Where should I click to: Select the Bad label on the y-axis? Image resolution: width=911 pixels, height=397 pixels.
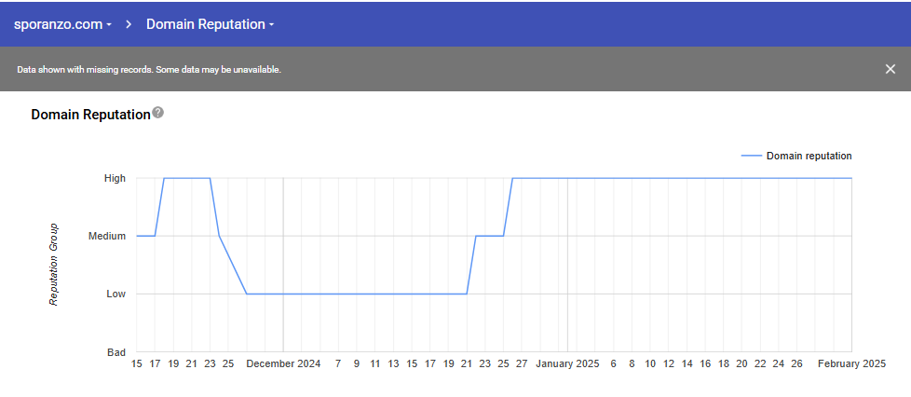tap(116, 353)
